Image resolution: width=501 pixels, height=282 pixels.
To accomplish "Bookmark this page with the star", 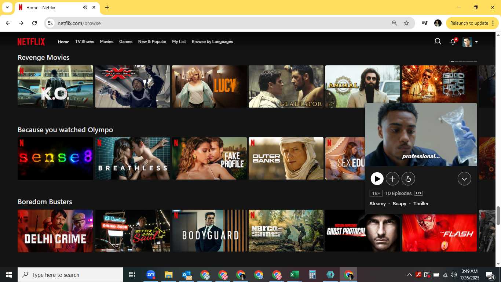I will tap(406, 23).
